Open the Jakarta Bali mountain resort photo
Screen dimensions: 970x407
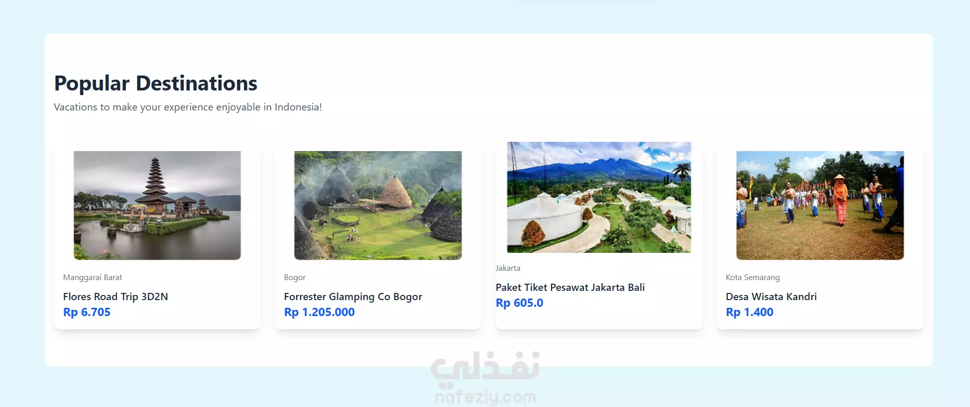599,197
